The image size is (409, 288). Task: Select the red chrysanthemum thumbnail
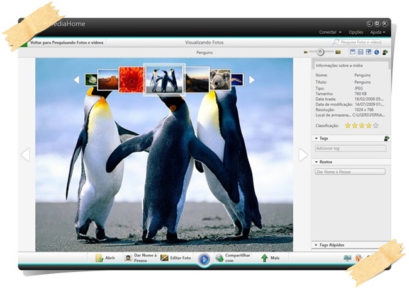[132, 79]
